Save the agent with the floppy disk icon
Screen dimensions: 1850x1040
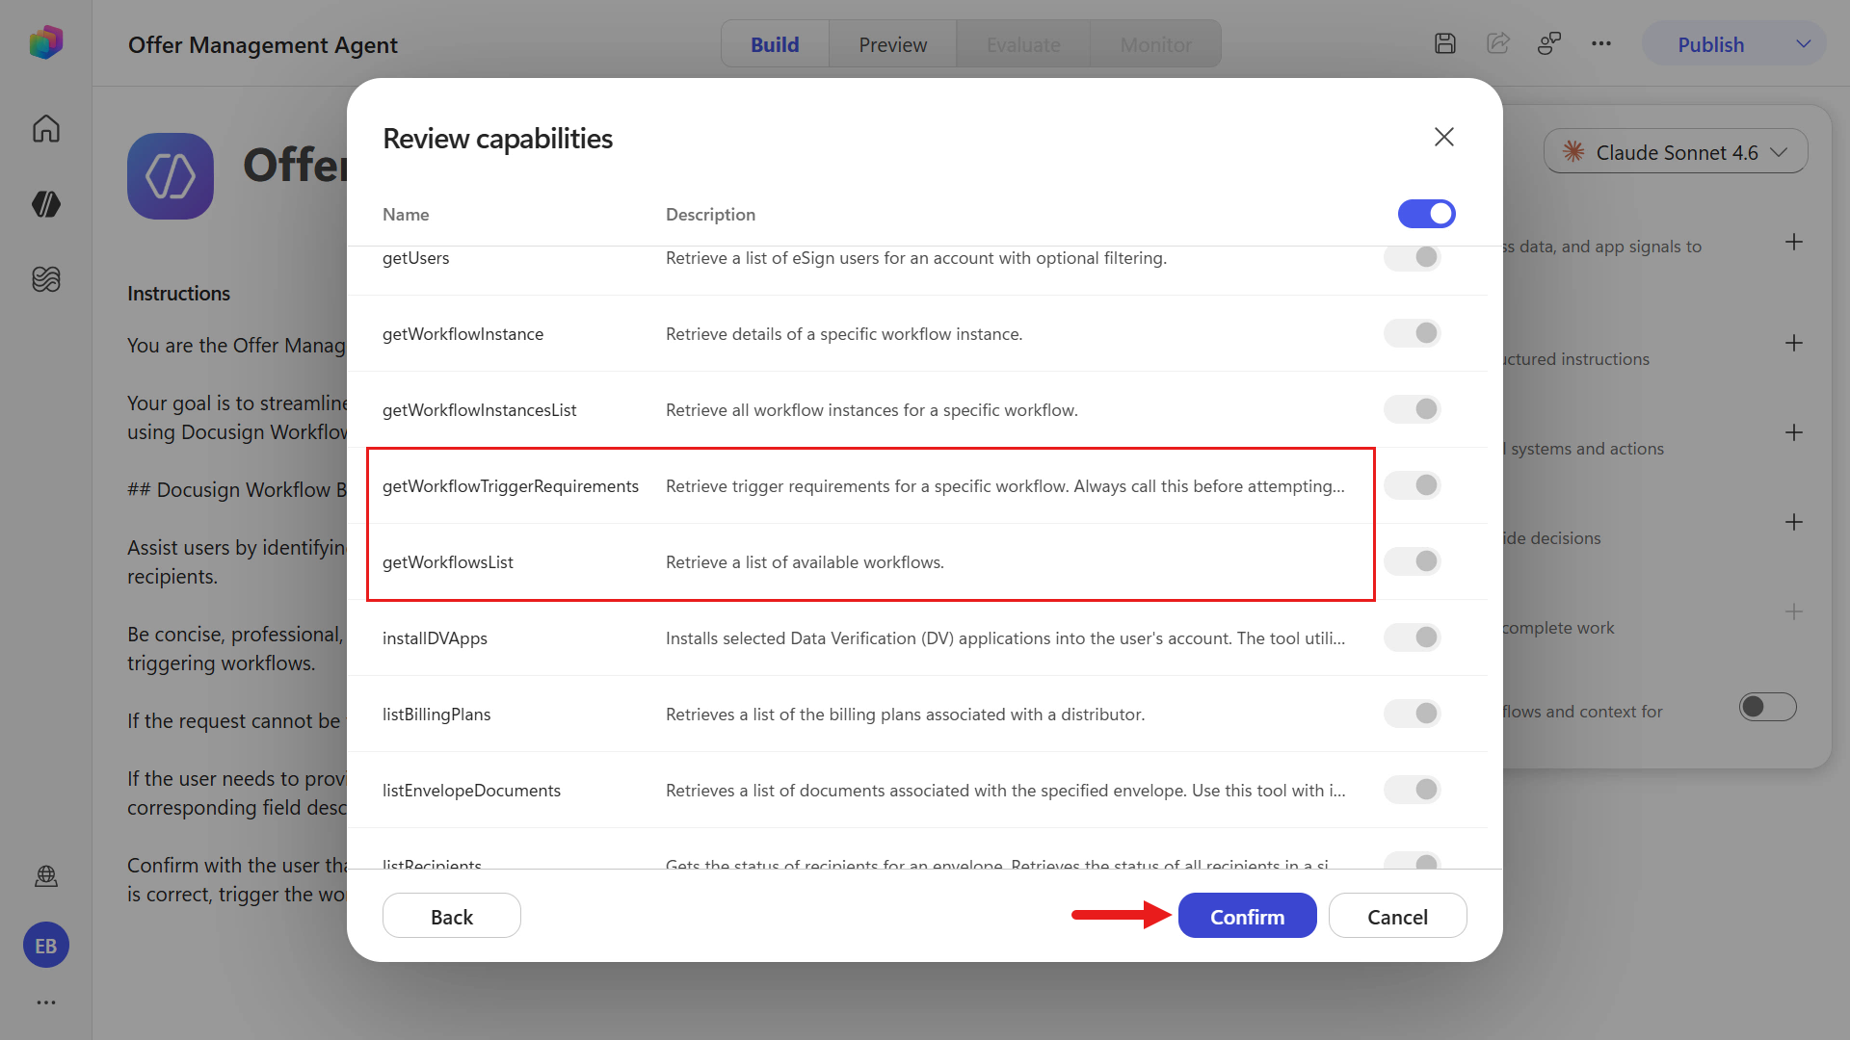pos(1444,43)
